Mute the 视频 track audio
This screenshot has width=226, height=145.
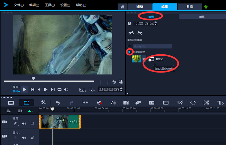[x=24, y=124]
